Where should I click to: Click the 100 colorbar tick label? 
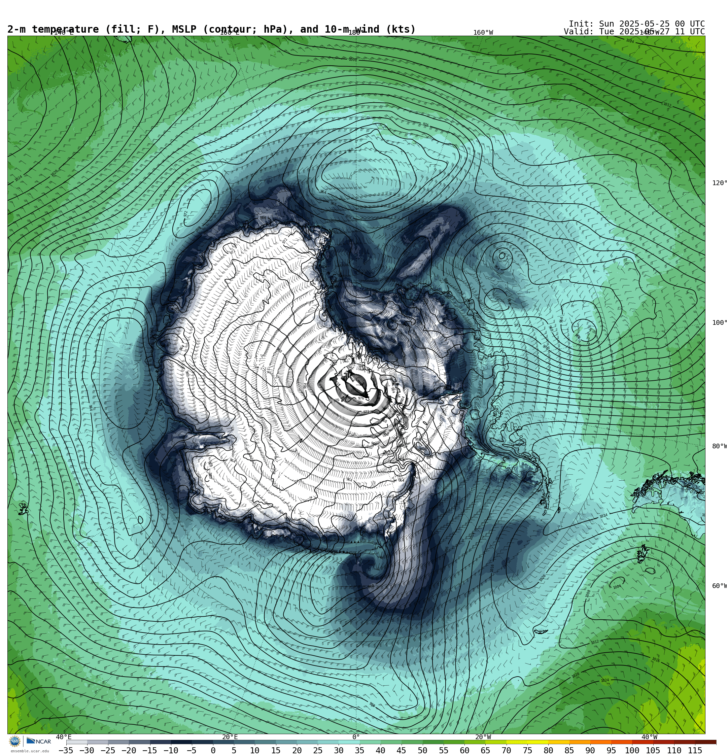[x=632, y=750]
